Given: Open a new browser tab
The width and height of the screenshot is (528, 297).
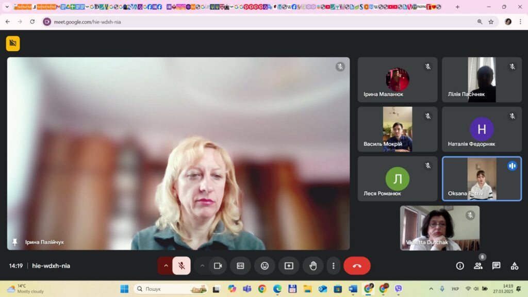Looking at the screenshot, I should pyautogui.click(x=457, y=7).
